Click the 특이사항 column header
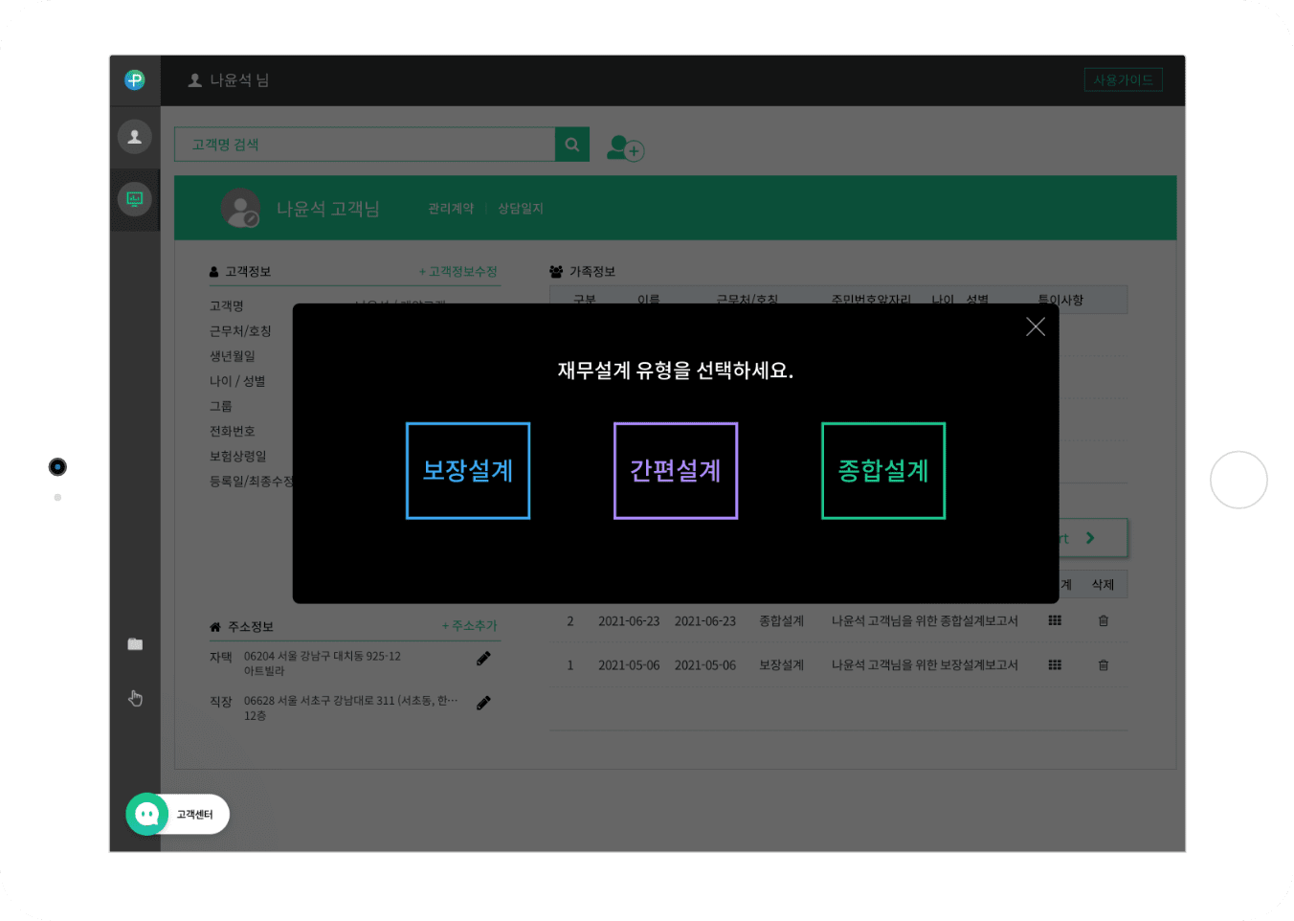 pyautogui.click(x=1060, y=300)
